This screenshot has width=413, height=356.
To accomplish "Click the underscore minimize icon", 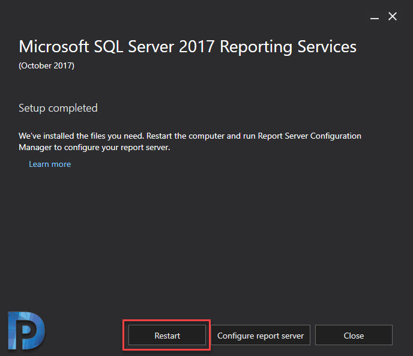I will point(375,18).
